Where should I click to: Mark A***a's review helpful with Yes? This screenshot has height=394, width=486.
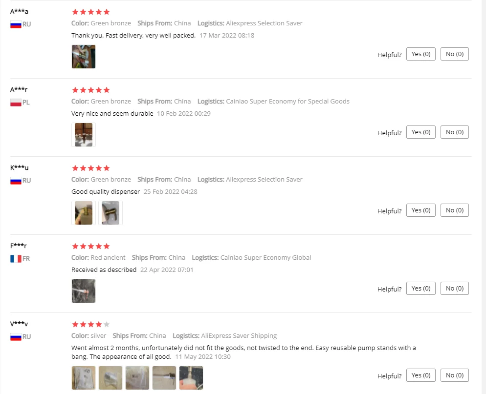pos(420,54)
